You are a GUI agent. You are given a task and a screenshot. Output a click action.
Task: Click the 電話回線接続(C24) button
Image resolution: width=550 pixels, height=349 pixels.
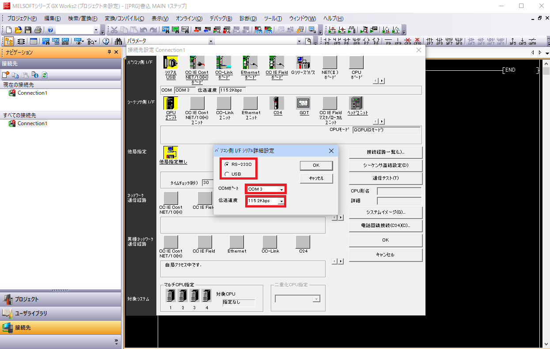coord(386,226)
